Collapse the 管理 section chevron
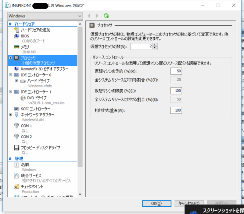The height and width of the screenshot is (214, 244). click(x=10, y=159)
